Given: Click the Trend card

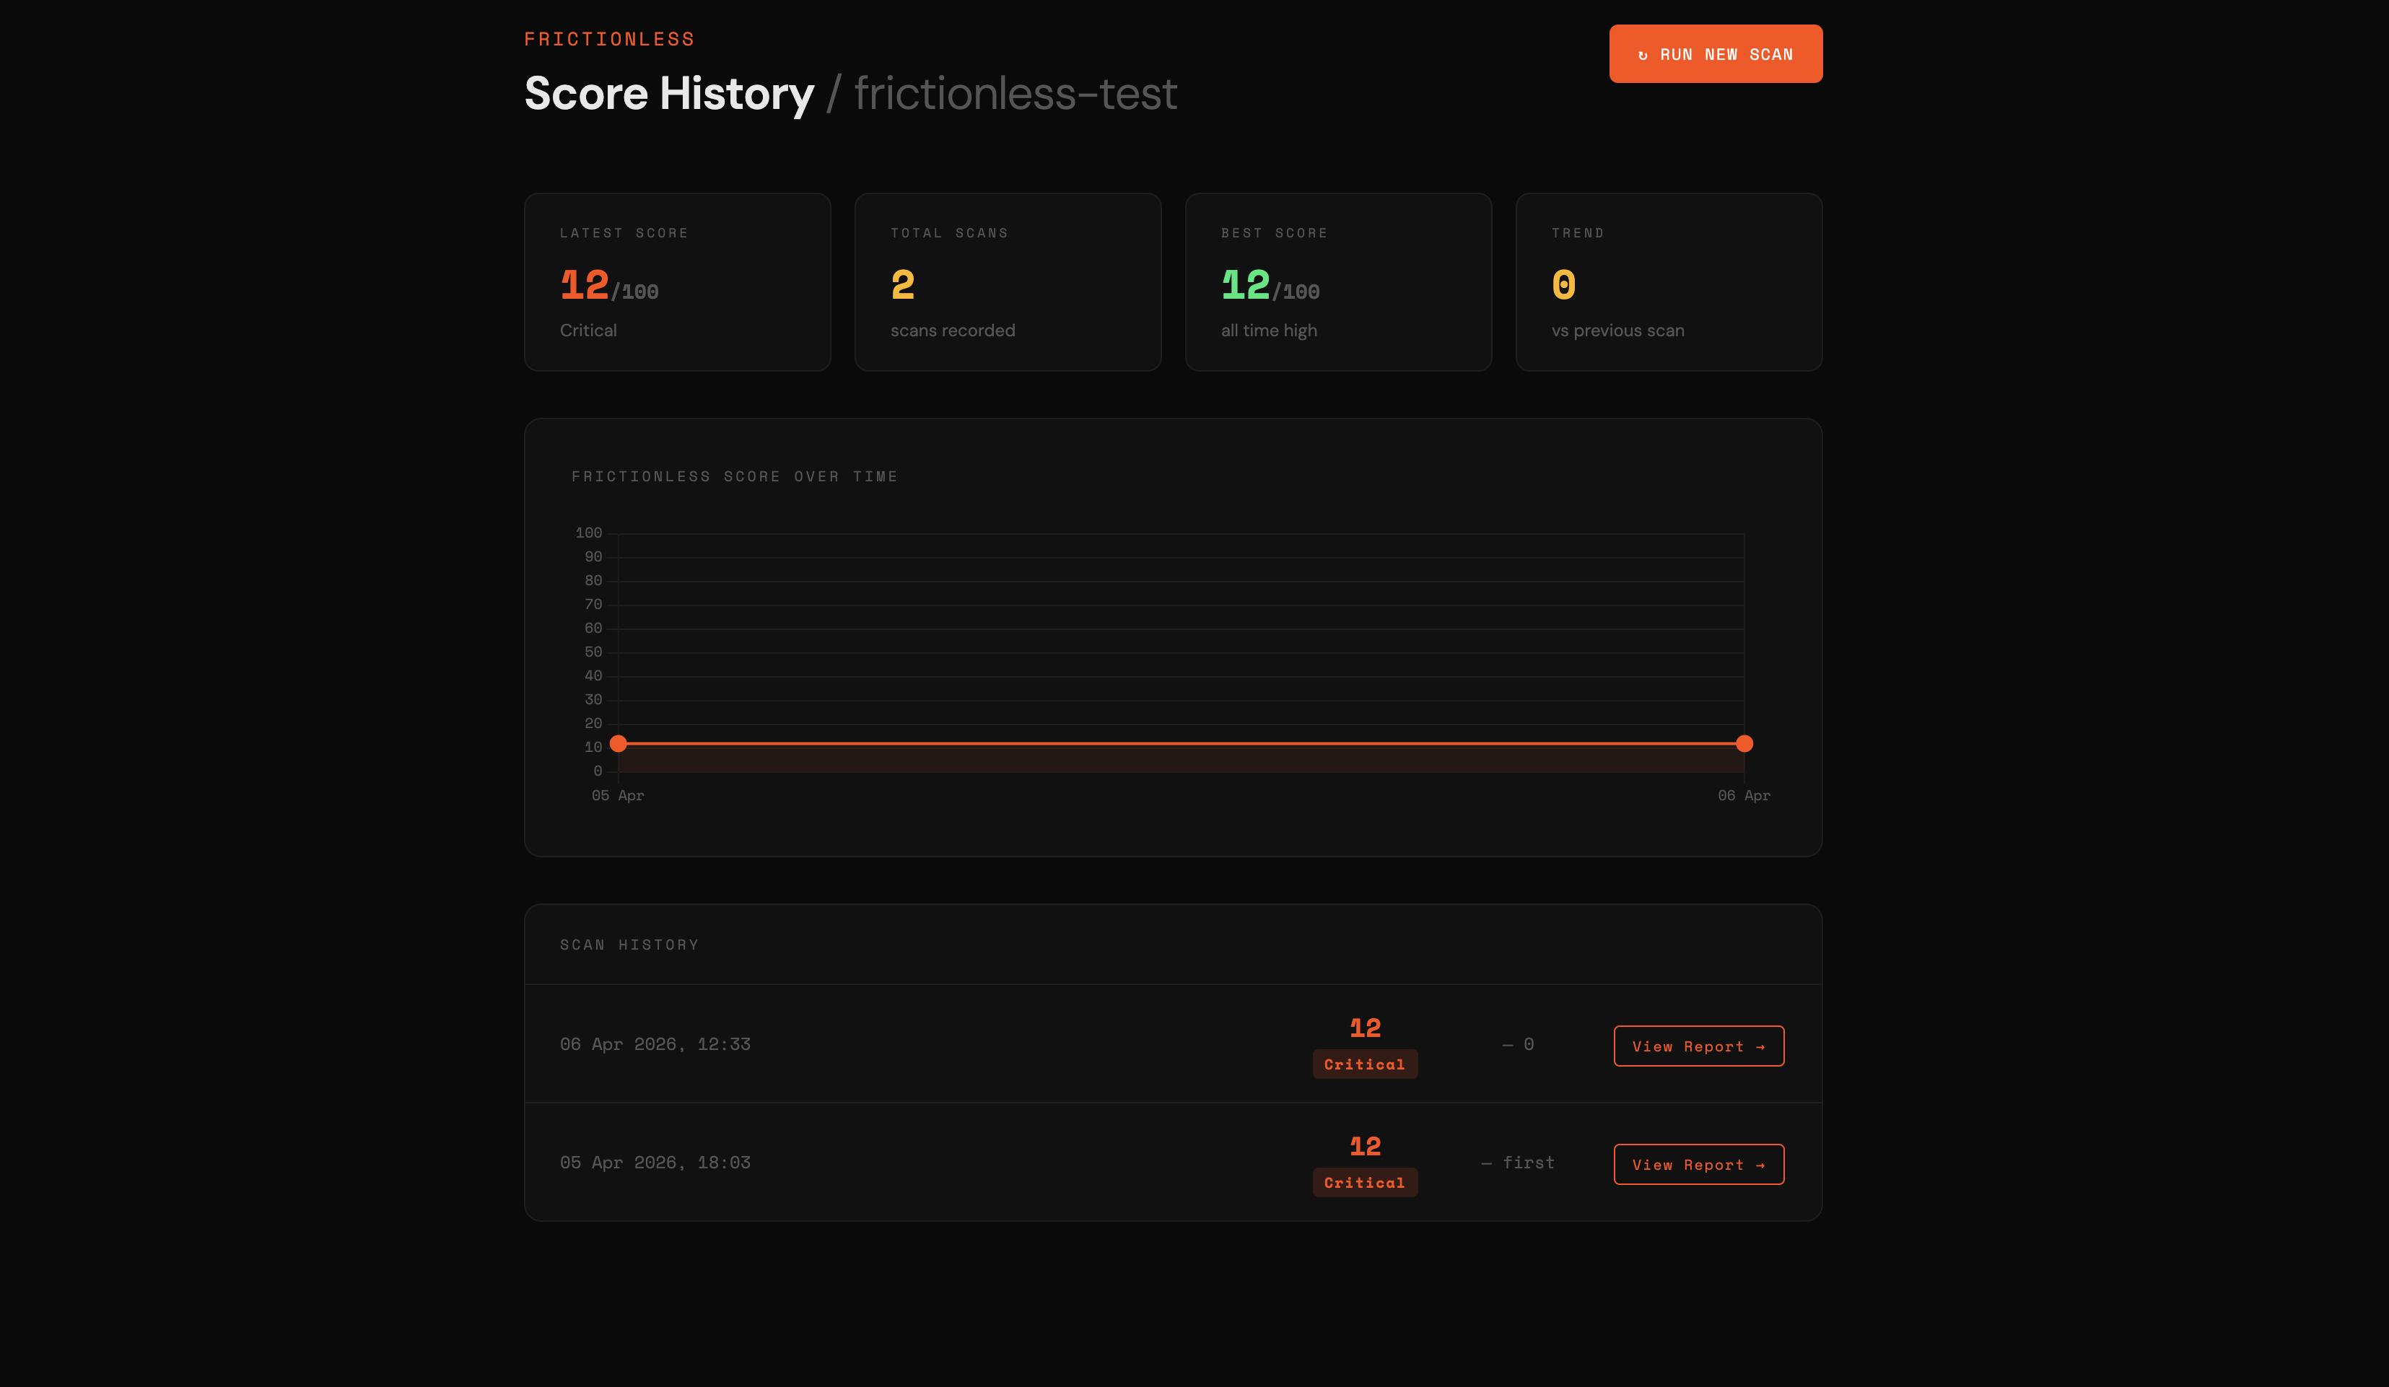Looking at the screenshot, I should coord(1667,281).
